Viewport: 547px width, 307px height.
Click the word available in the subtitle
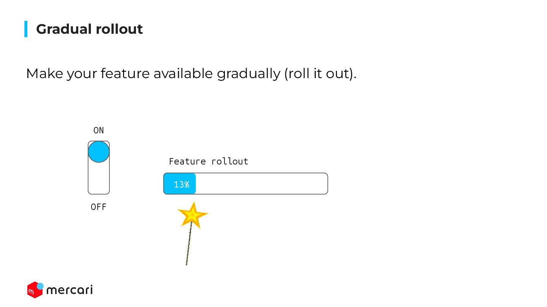[x=183, y=73]
